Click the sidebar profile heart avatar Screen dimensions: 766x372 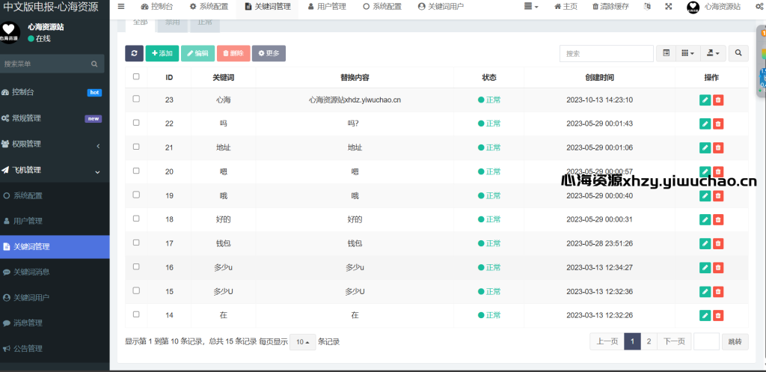click(10, 32)
